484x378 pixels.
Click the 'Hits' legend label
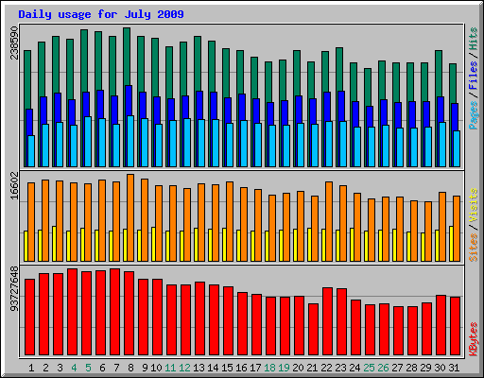tap(474, 39)
